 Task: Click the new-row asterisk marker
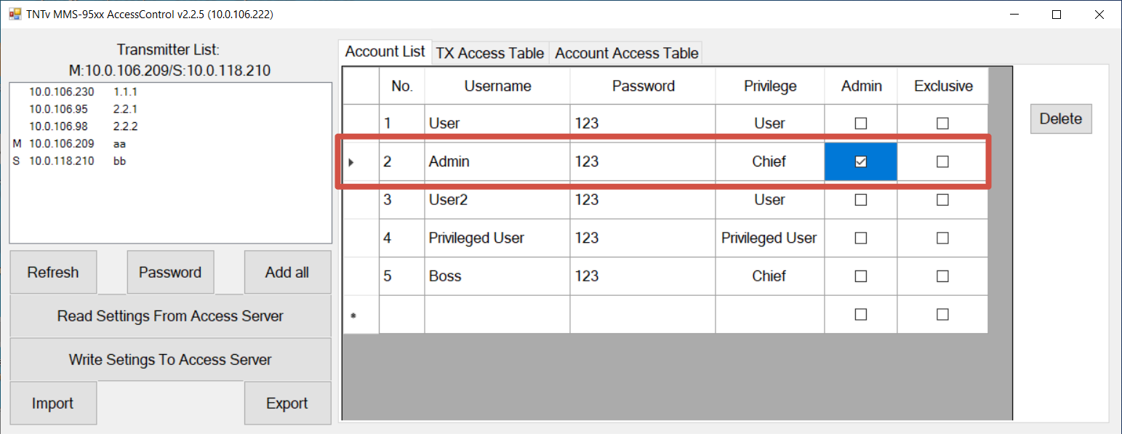point(353,316)
